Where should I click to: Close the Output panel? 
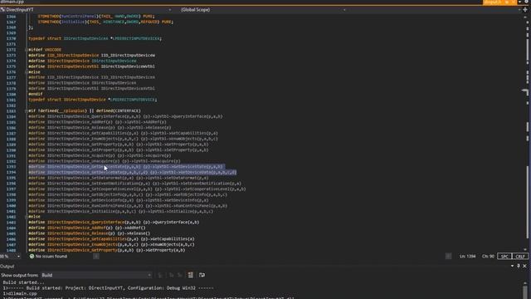pos(524,266)
